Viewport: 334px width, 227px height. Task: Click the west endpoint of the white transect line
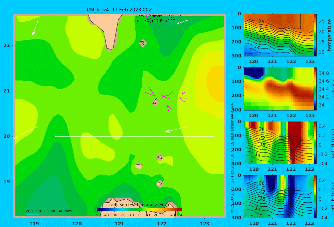(x=55, y=136)
